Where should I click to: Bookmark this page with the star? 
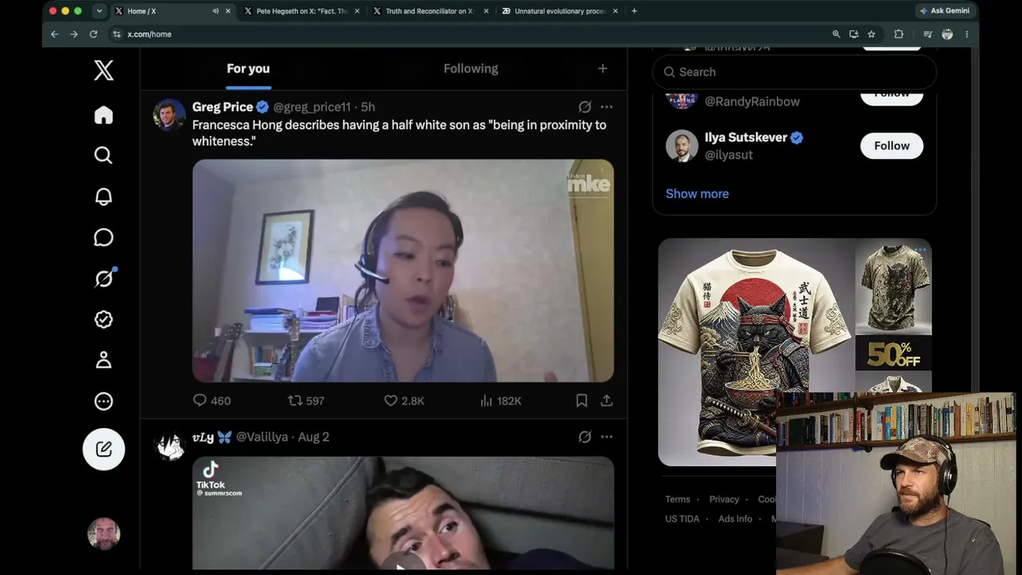pos(871,34)
